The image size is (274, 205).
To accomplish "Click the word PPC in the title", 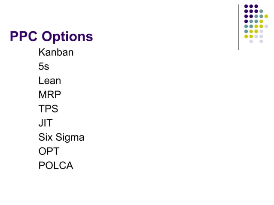I will 24,36.
